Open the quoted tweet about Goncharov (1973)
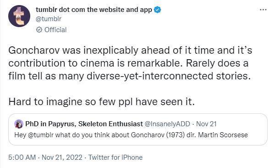 coord(138,129)
